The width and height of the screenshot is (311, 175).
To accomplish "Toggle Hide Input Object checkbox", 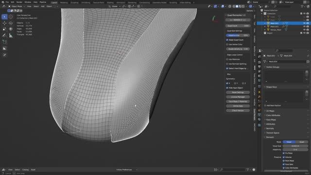I will [227, 88].
